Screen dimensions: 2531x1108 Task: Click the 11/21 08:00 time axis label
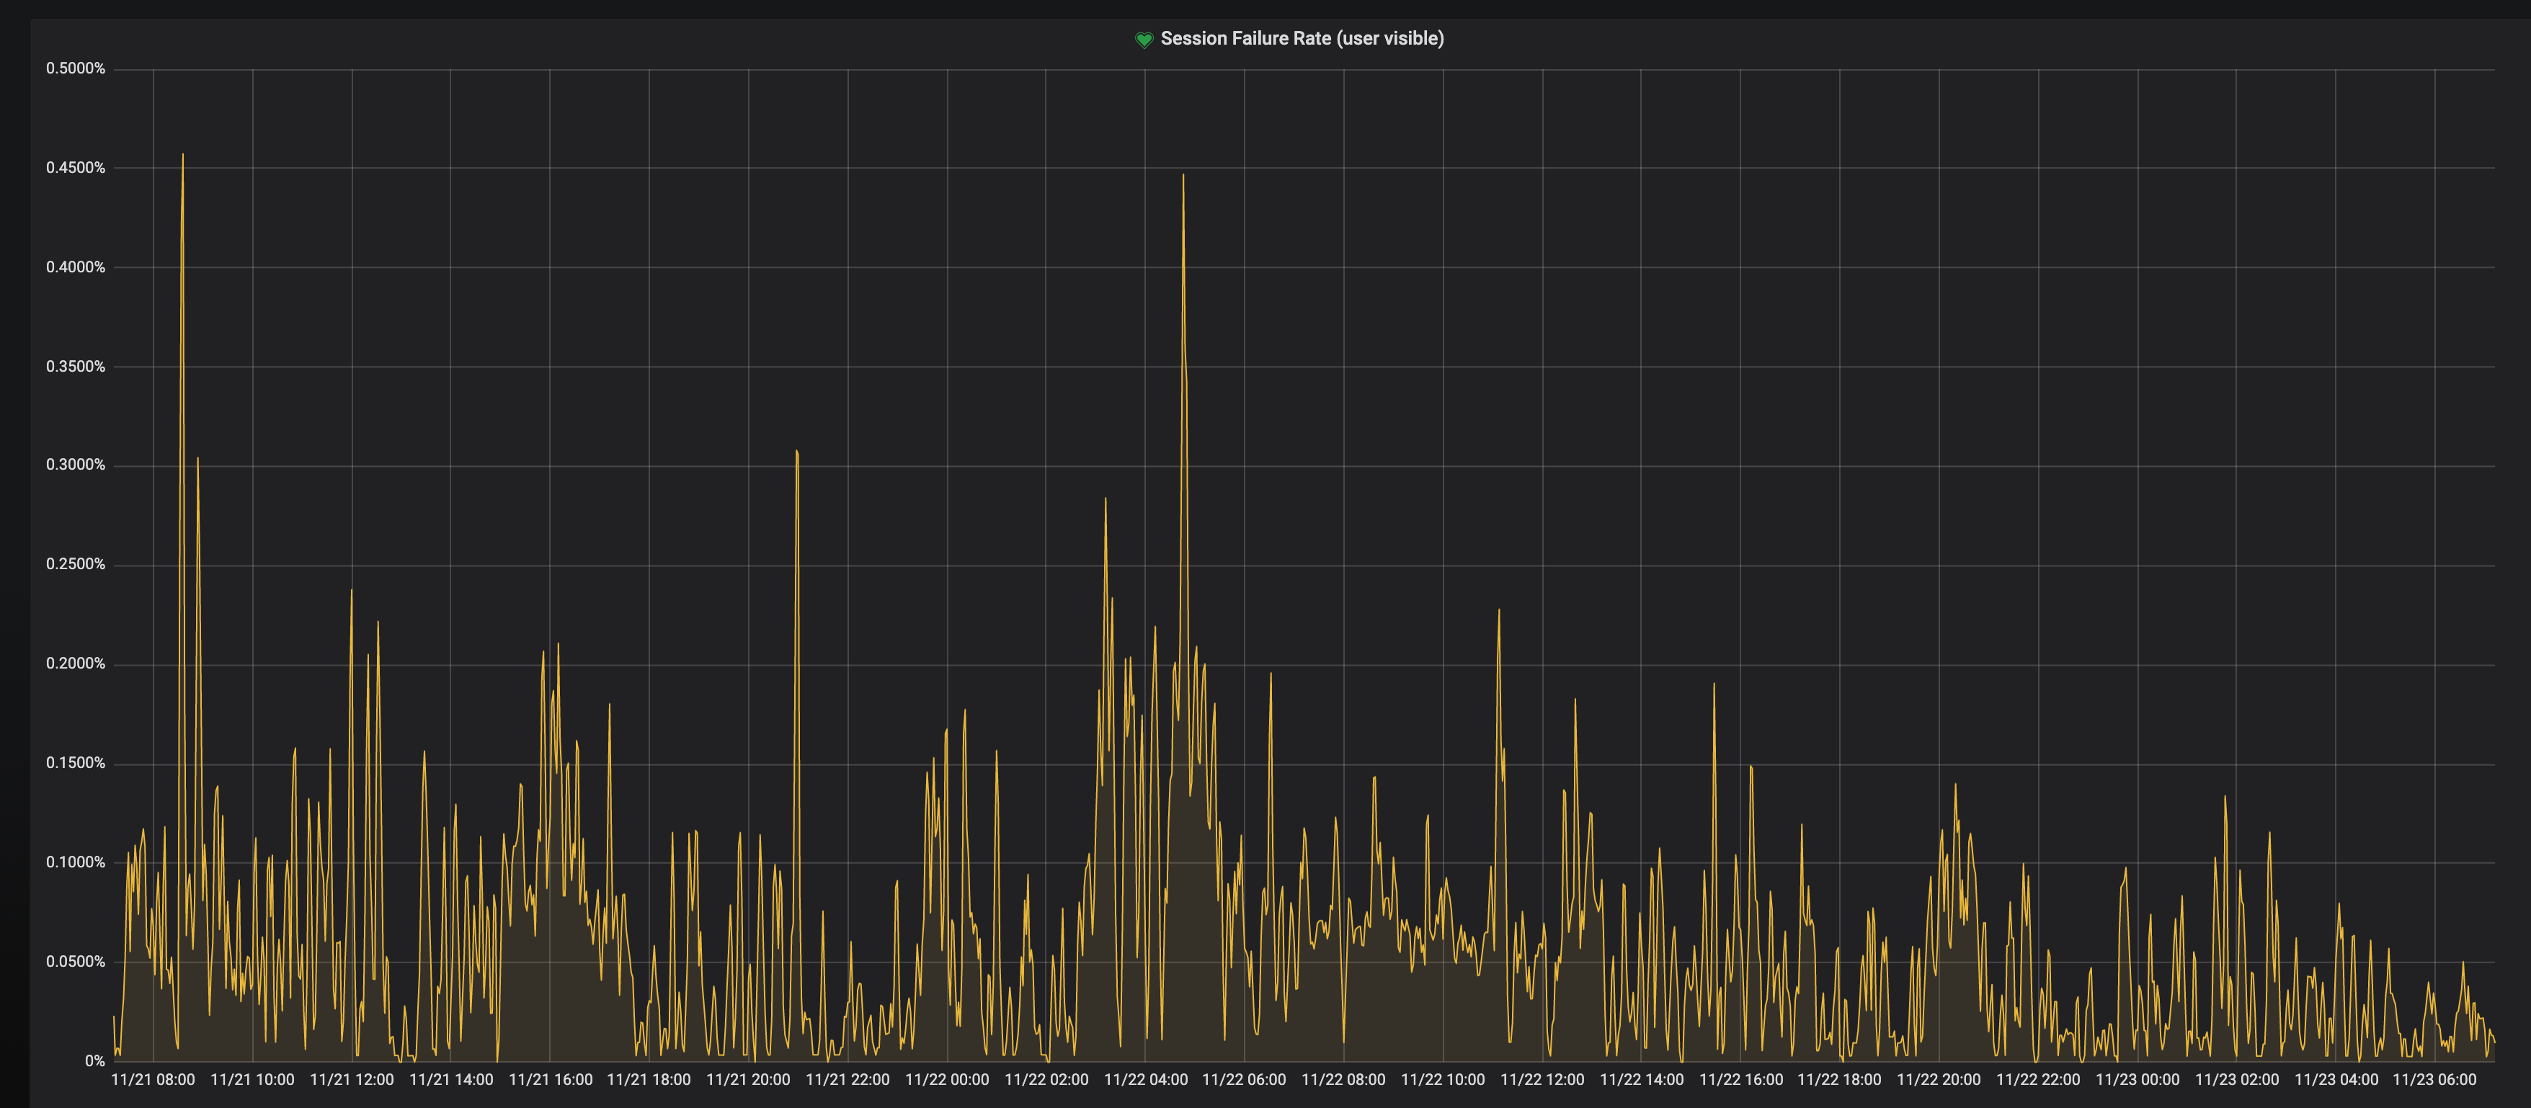point(152,1079)
